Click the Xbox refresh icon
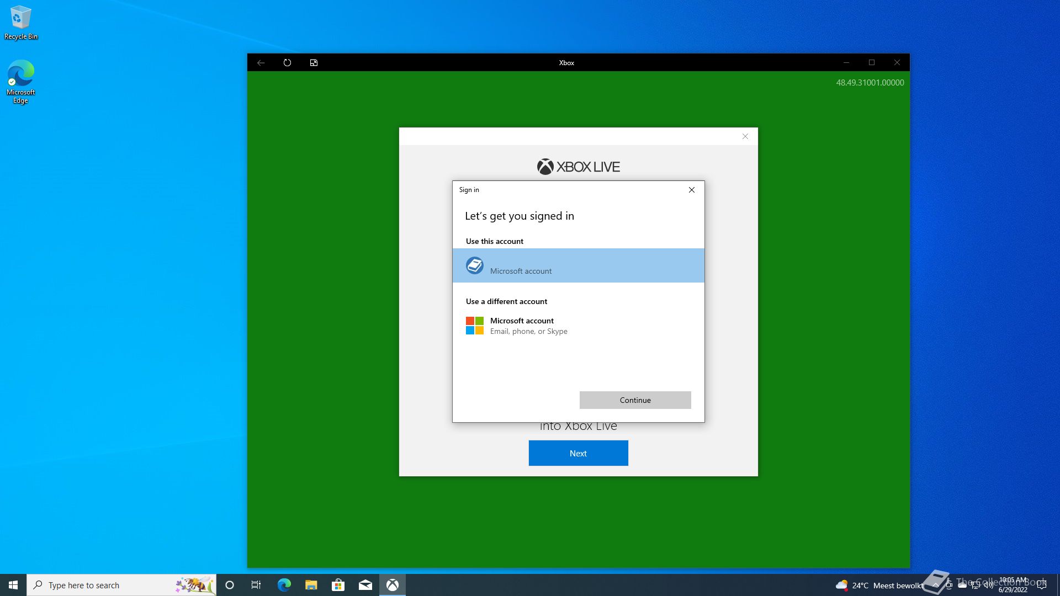The width and height of the screenshot is (1060, 596). click(287, 63)
